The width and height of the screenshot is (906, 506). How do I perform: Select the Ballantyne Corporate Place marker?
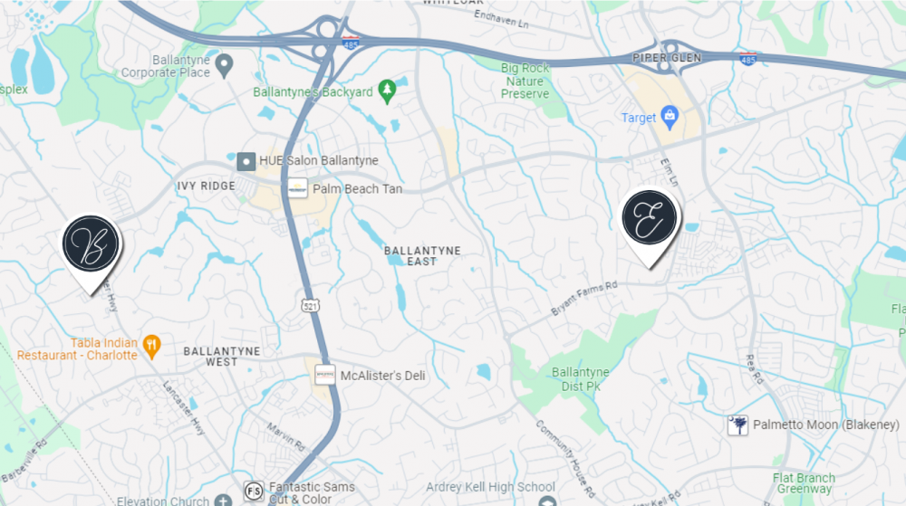pyautogui.click(x=224, y=66)
